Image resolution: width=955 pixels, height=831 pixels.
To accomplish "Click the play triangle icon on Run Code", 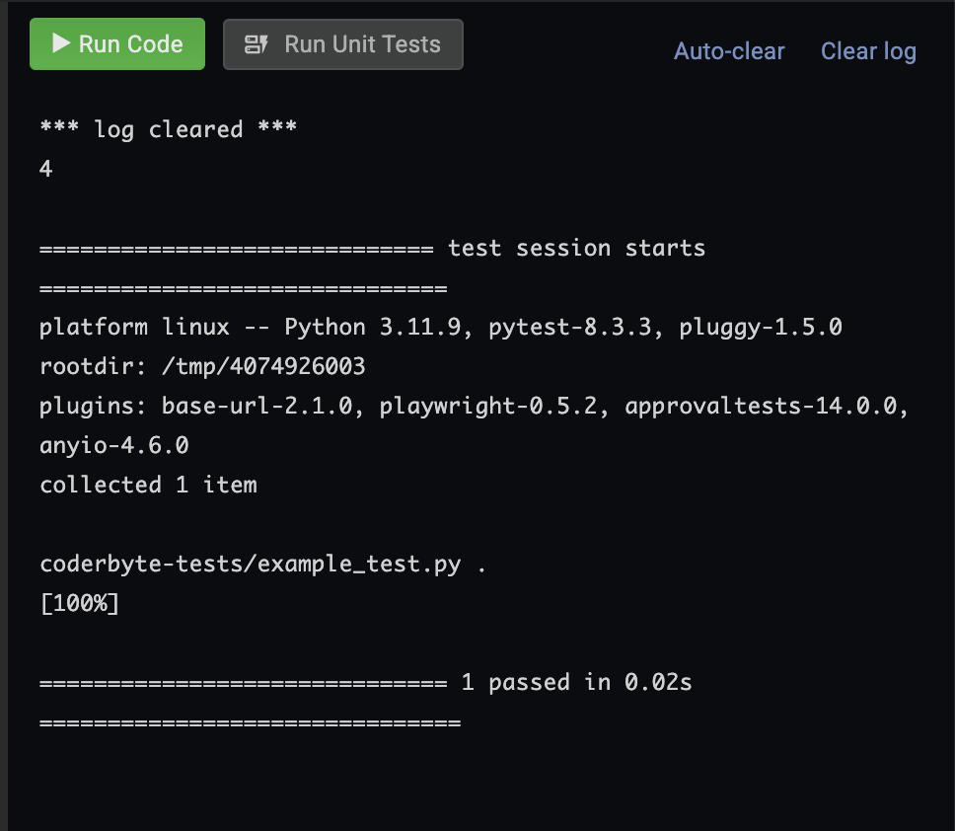I will [x=59, y=43].
